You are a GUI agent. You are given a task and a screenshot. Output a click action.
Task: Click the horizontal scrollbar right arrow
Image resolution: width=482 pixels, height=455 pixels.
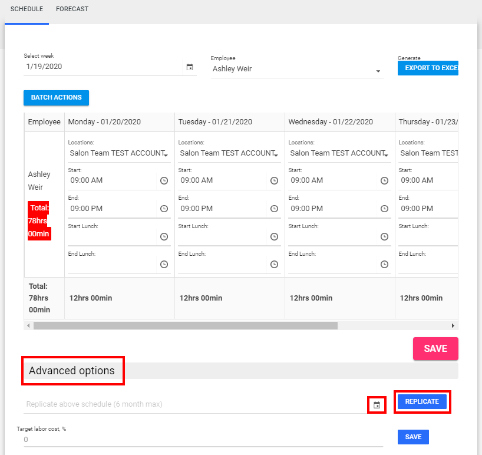[x=453, y=325]
